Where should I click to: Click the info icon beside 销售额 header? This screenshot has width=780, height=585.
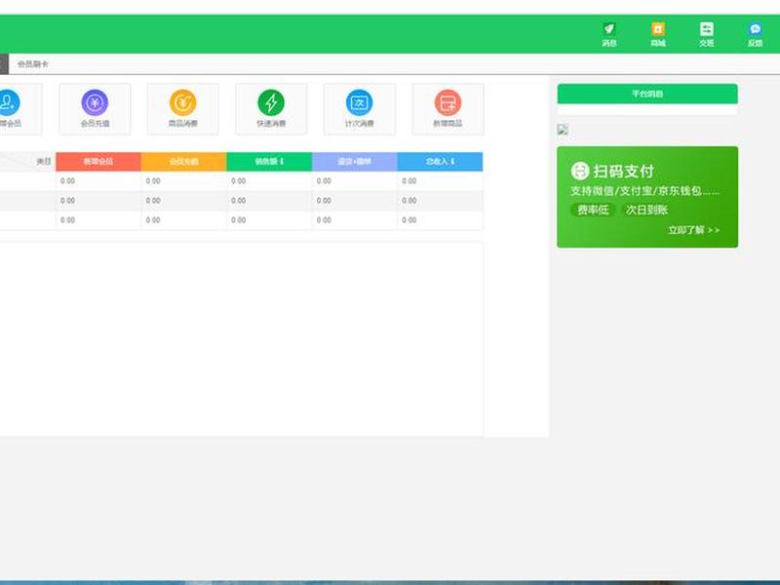pyautogui.click(x=282, y=161)
